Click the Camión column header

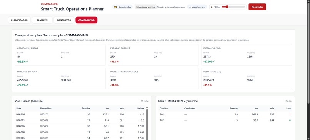[x=163, y=109]
